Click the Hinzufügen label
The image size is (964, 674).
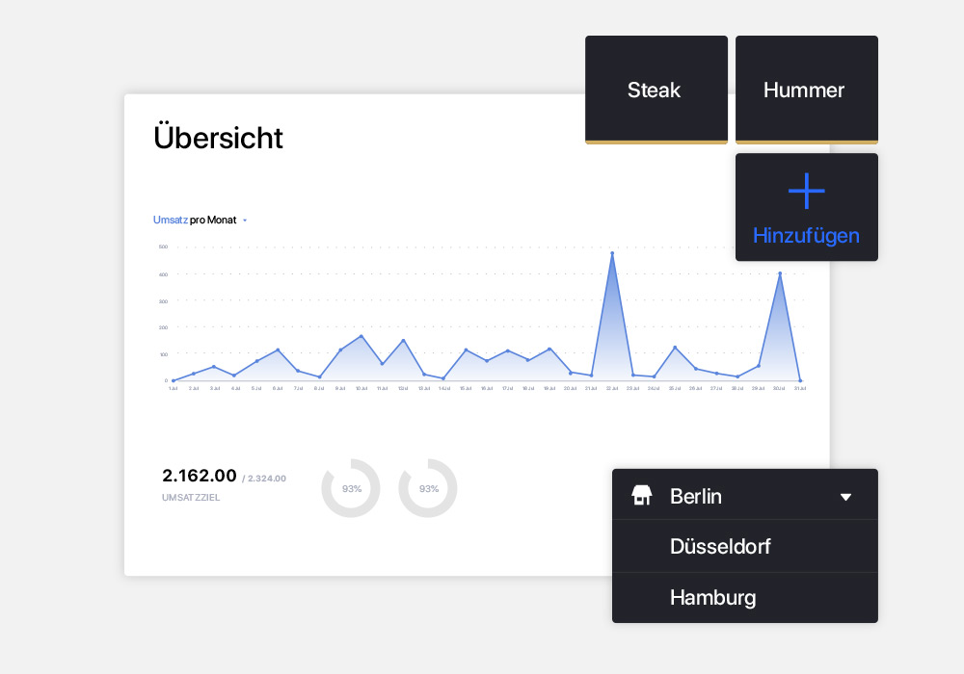pyautogui.click(x=806, y=236)
